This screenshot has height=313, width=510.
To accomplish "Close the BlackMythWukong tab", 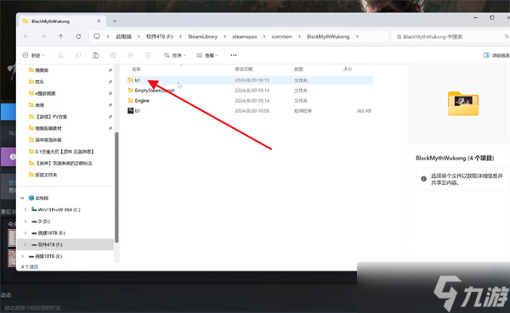I will click(99, 21).
